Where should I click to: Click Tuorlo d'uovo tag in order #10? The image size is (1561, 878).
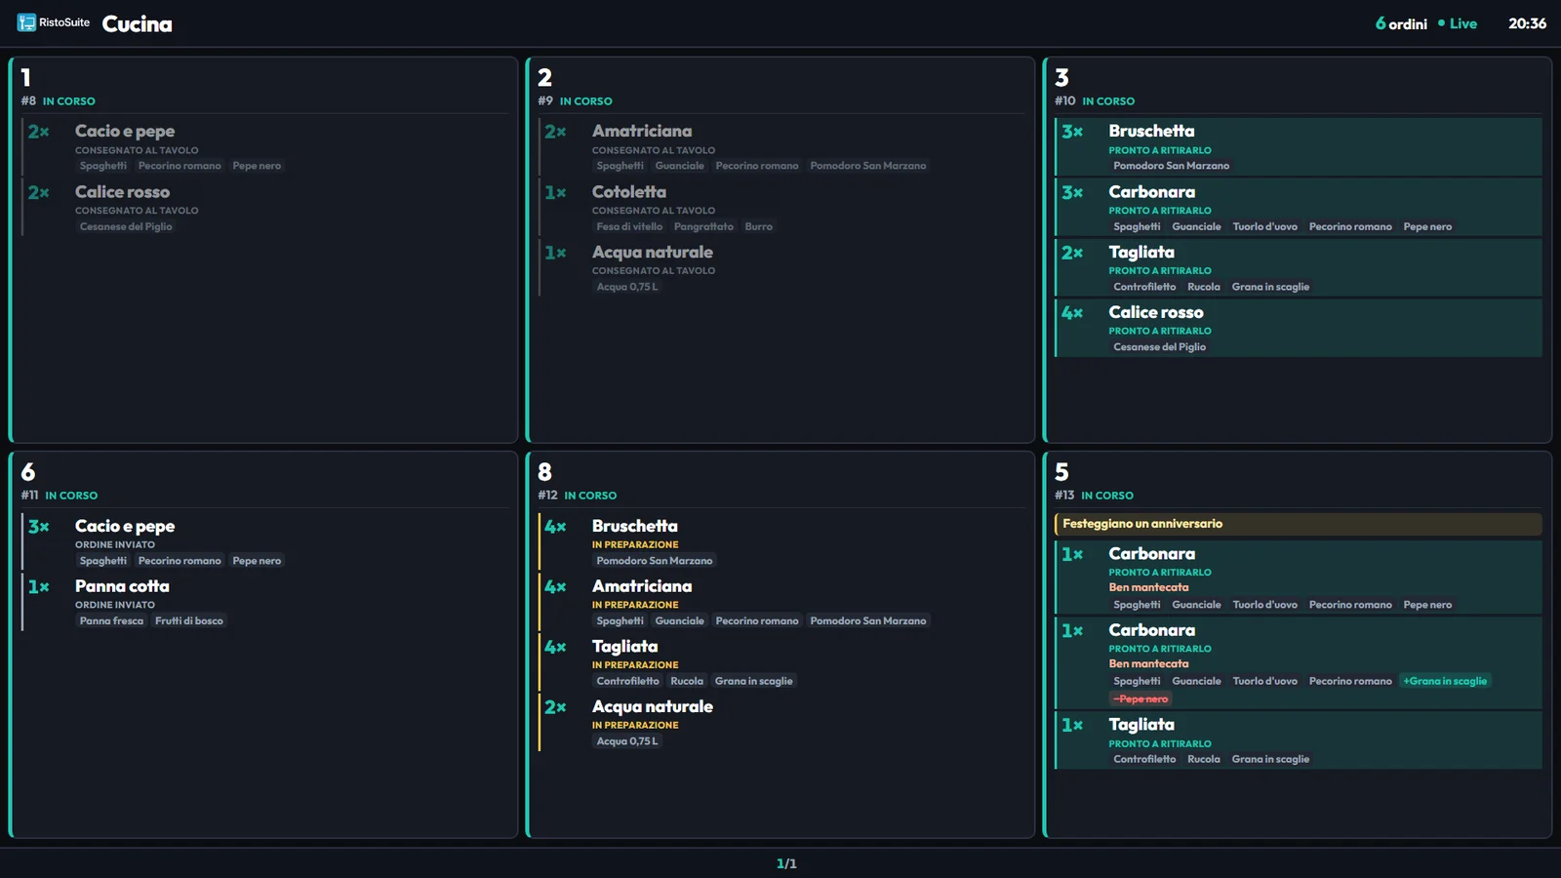tap(1264, 226)
